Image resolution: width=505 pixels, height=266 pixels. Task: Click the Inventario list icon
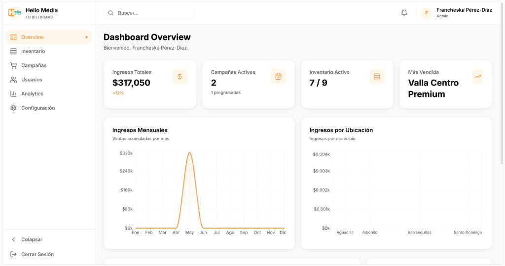(13, 52)
